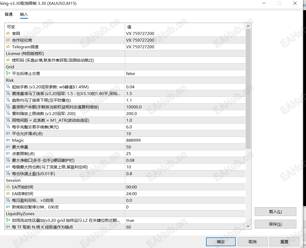Click the boolean icon beside 平仓后停止交易
The height and width of the screenshot is (248, 306).
[8, 73]
